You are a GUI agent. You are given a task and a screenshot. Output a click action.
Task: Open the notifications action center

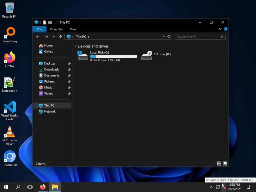tap(248, 187)
